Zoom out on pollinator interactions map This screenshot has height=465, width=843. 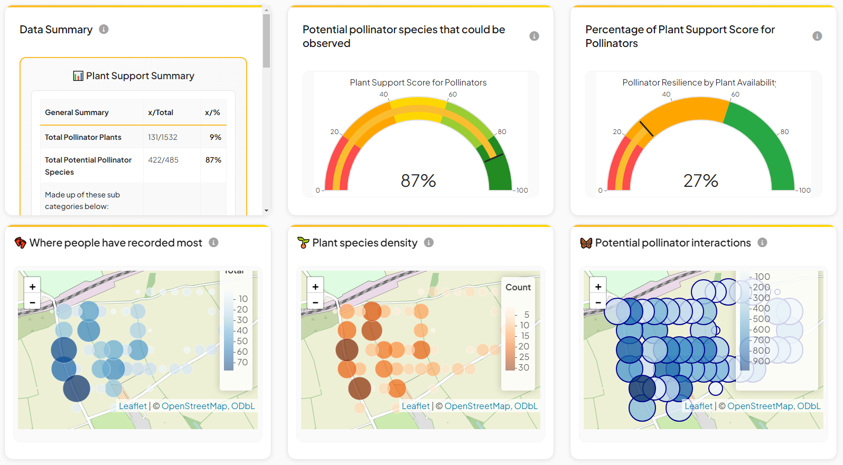pos(598,302)
